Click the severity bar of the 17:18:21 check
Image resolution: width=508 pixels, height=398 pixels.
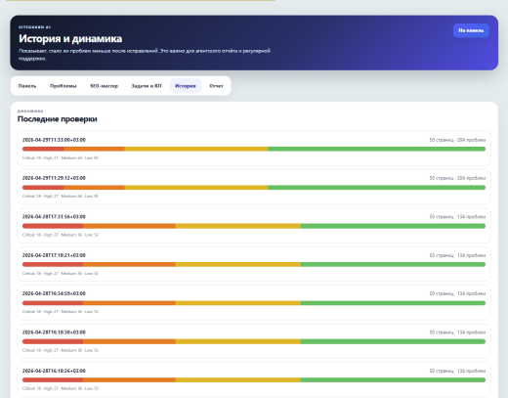click(254, 264)
